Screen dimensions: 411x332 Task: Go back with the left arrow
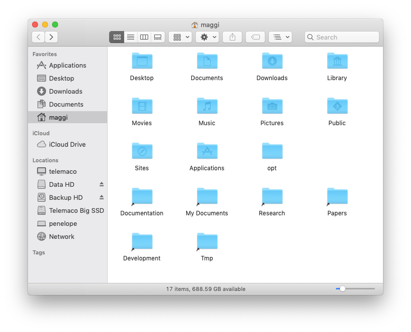tap(39, 37)
